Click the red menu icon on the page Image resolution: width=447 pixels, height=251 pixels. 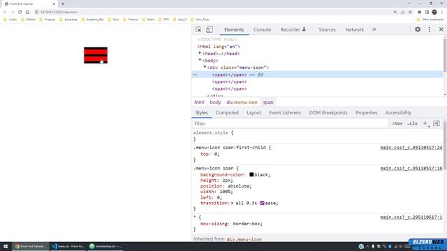pyautogui.click(x=96, y=55)
